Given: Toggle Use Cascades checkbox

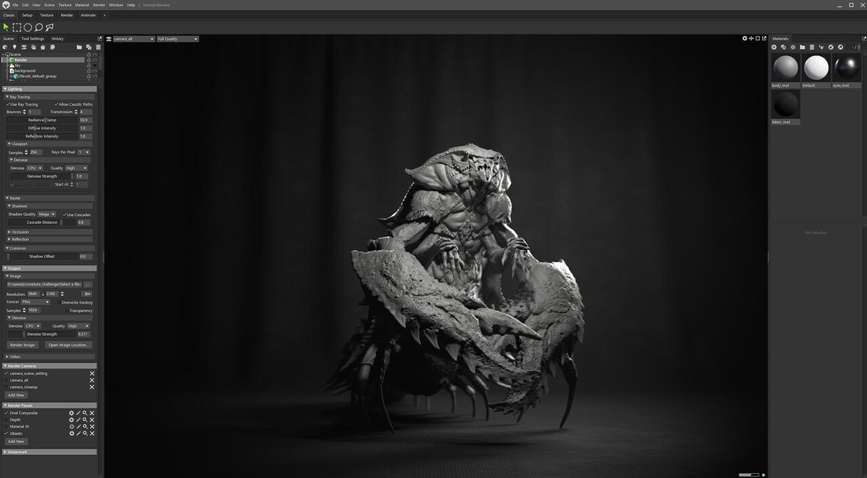Looking at the screenshot, I should coord(64,215).
